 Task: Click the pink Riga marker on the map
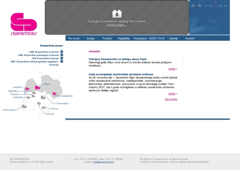point(37,87)
